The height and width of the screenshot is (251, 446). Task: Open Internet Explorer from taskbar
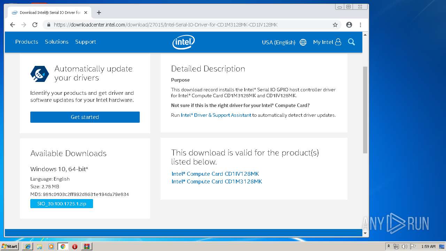(x=28, y=246)
